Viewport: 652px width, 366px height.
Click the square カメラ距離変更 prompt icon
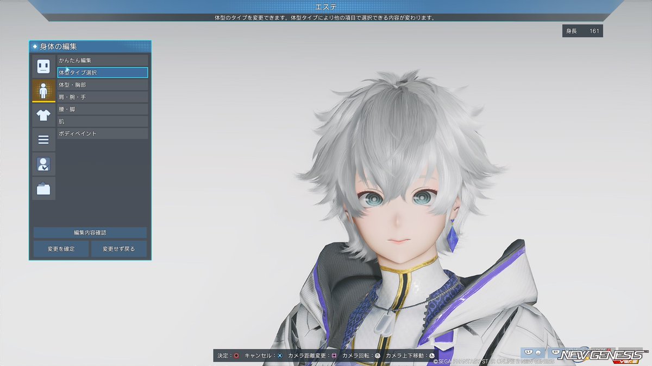pyautogui.click(x=334, y=356)
